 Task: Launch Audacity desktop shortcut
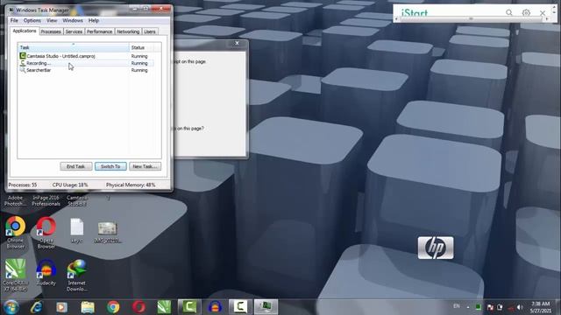pos(46,272)
